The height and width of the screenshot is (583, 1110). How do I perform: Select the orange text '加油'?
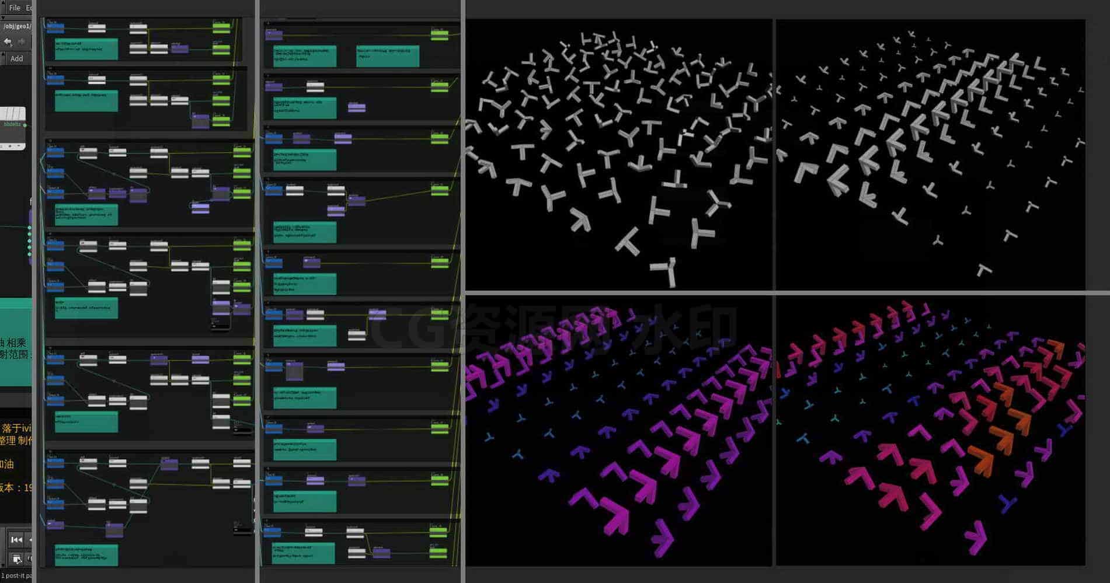coord(7,465)
